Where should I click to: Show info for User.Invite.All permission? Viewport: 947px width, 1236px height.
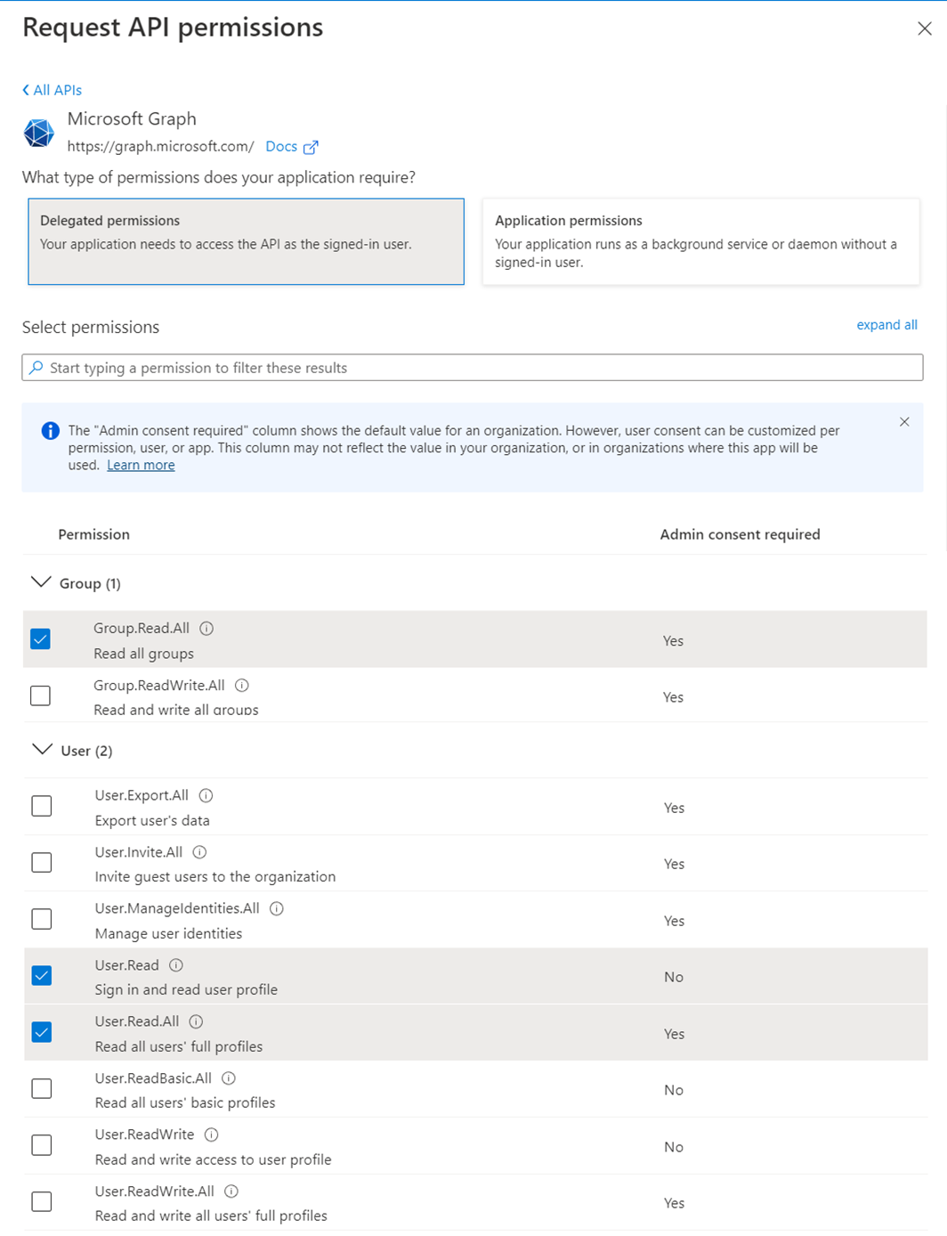click(199, 852)
